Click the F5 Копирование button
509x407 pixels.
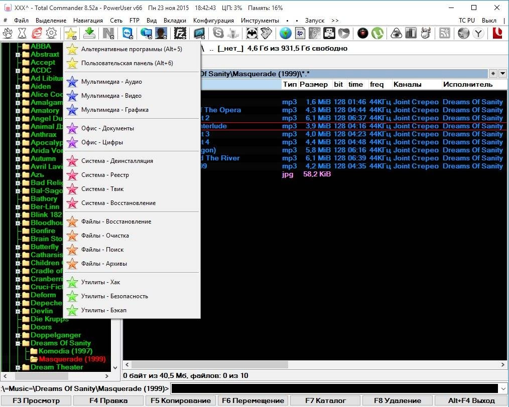[x=181, y=401]
